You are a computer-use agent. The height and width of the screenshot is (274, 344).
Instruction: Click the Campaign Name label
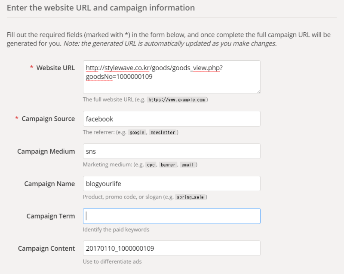point(49,184)
